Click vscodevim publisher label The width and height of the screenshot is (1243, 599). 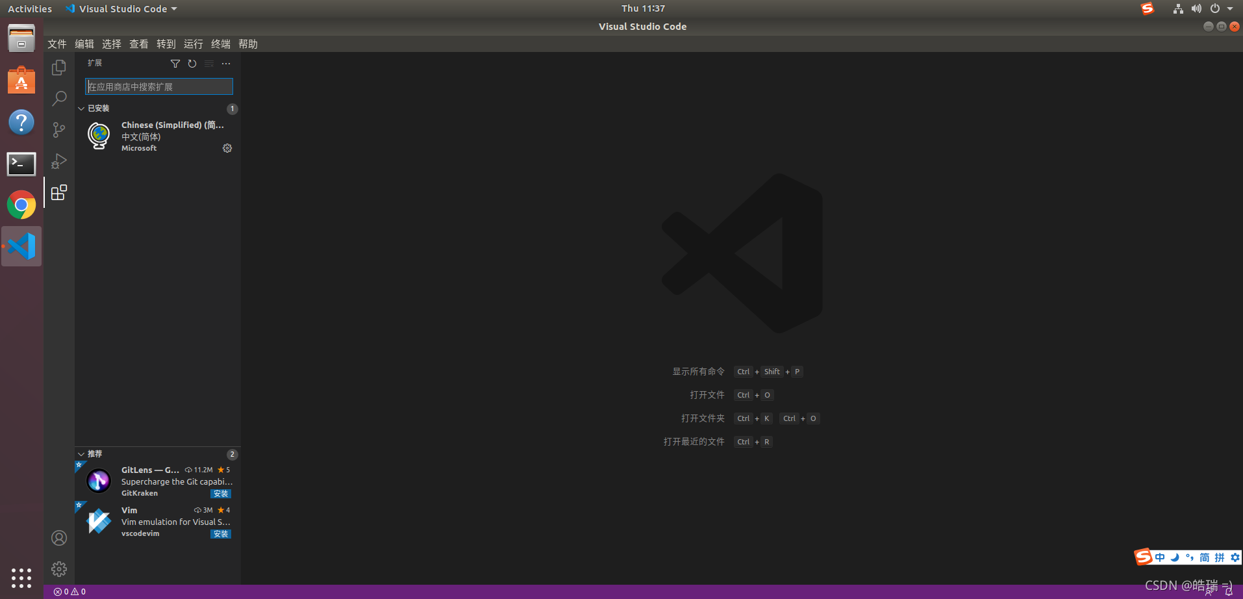[140, 533]
